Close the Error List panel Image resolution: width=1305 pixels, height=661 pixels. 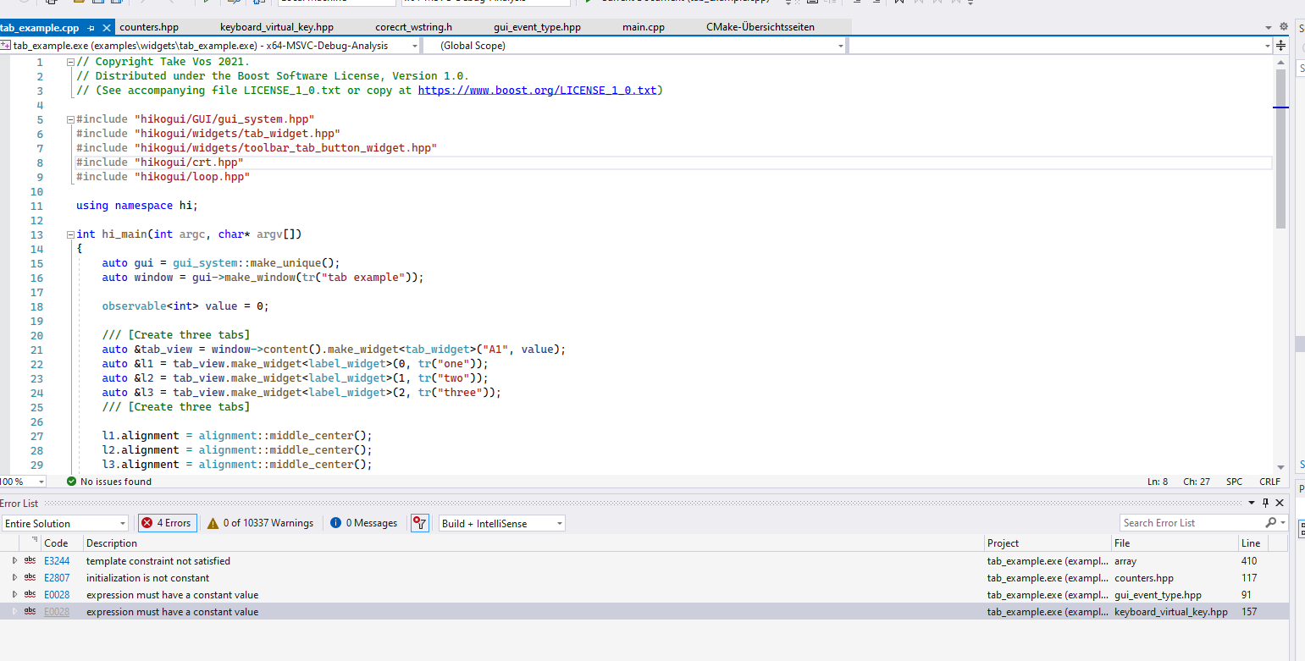tap(1280, 503)
